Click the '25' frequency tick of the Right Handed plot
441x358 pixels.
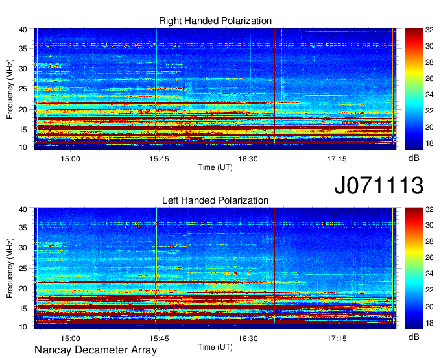23,89
